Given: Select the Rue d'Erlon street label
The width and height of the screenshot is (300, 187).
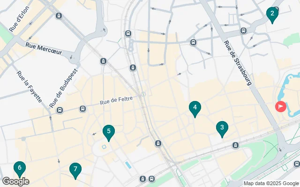Looking at the screenshot, I should [x=19, y=19].
